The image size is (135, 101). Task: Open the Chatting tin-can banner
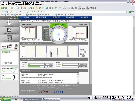(x=10, y=46)
